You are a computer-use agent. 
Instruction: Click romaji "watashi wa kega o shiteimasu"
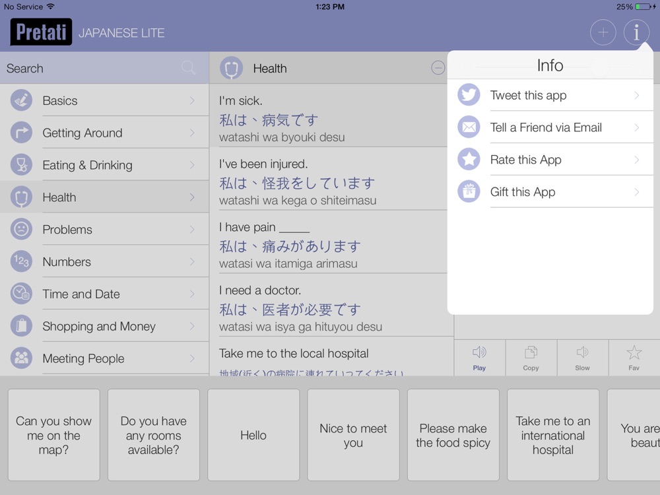[298, 201]
